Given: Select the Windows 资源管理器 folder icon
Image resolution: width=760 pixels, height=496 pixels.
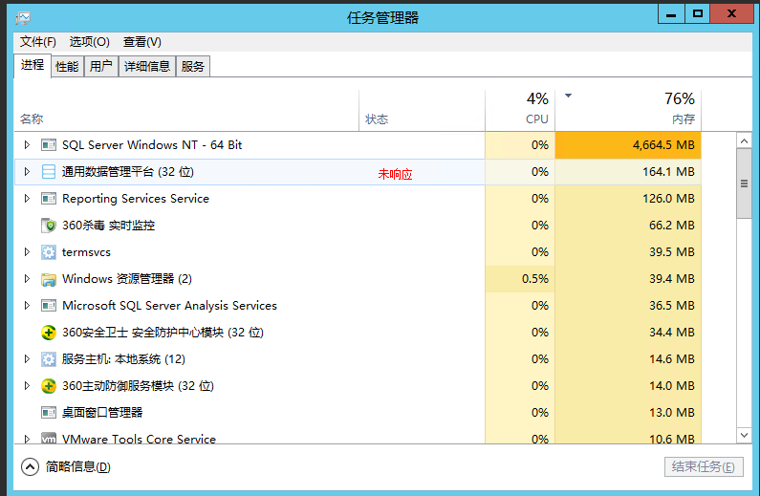Looking at the screenshot, I should pyautogui.click(x=49, y=279).
